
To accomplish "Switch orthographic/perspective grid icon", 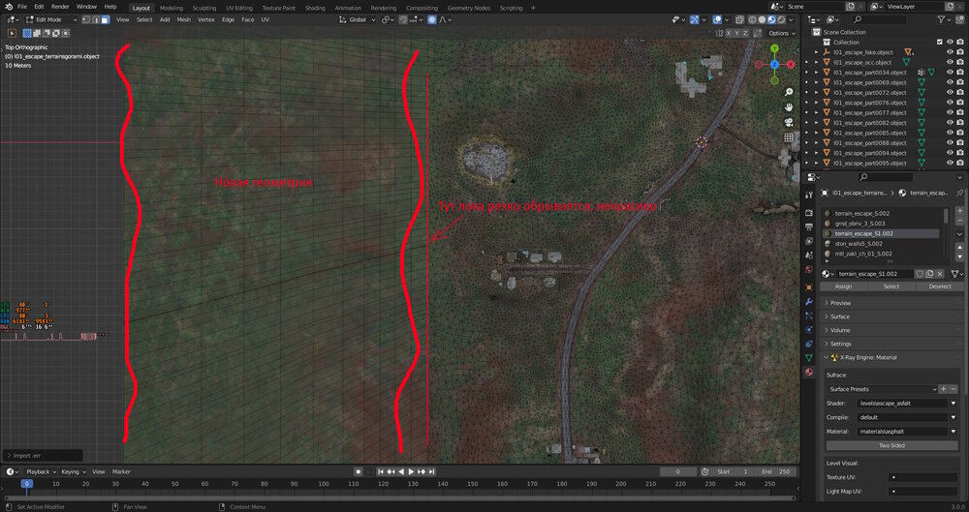I will click(791, 136).
